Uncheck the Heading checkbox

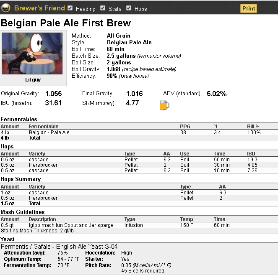coord(70,8)
